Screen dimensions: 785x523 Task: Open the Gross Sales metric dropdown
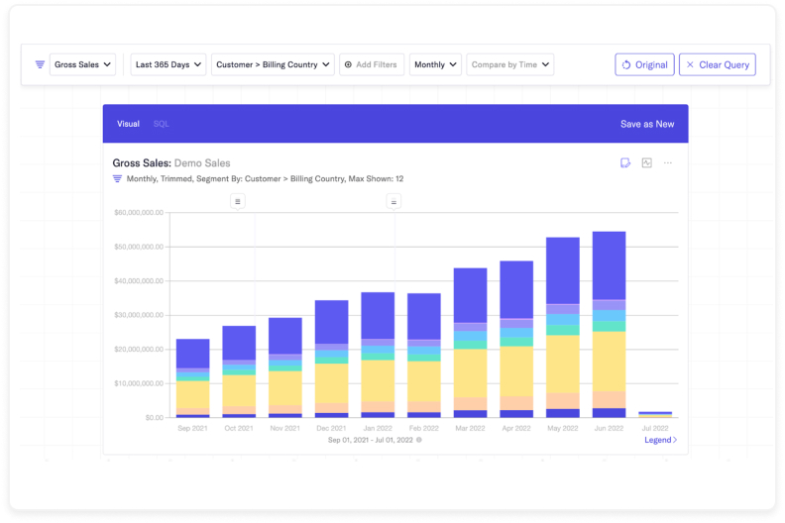[x=83, y=64]
